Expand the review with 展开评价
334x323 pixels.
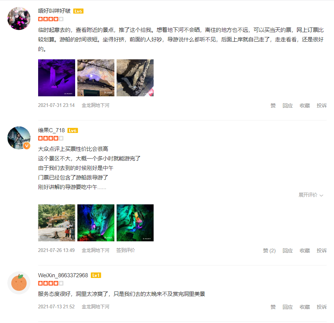tap(311, 195)
